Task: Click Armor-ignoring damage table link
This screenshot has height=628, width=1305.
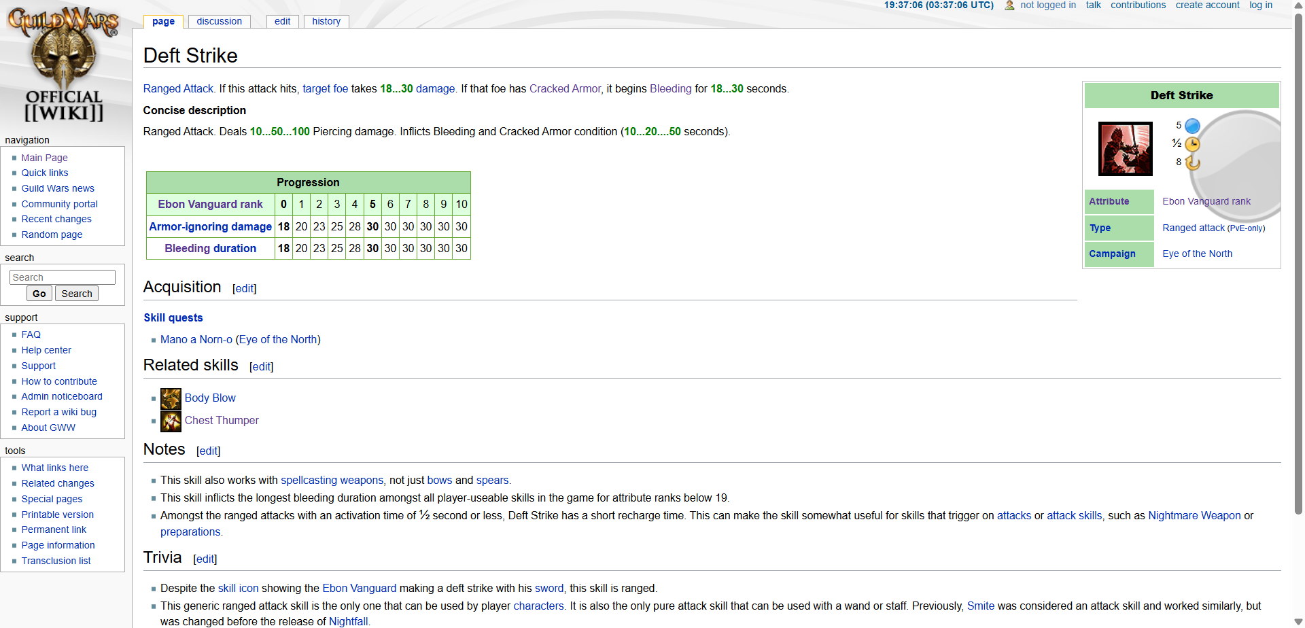Action: tap(210, 226)
